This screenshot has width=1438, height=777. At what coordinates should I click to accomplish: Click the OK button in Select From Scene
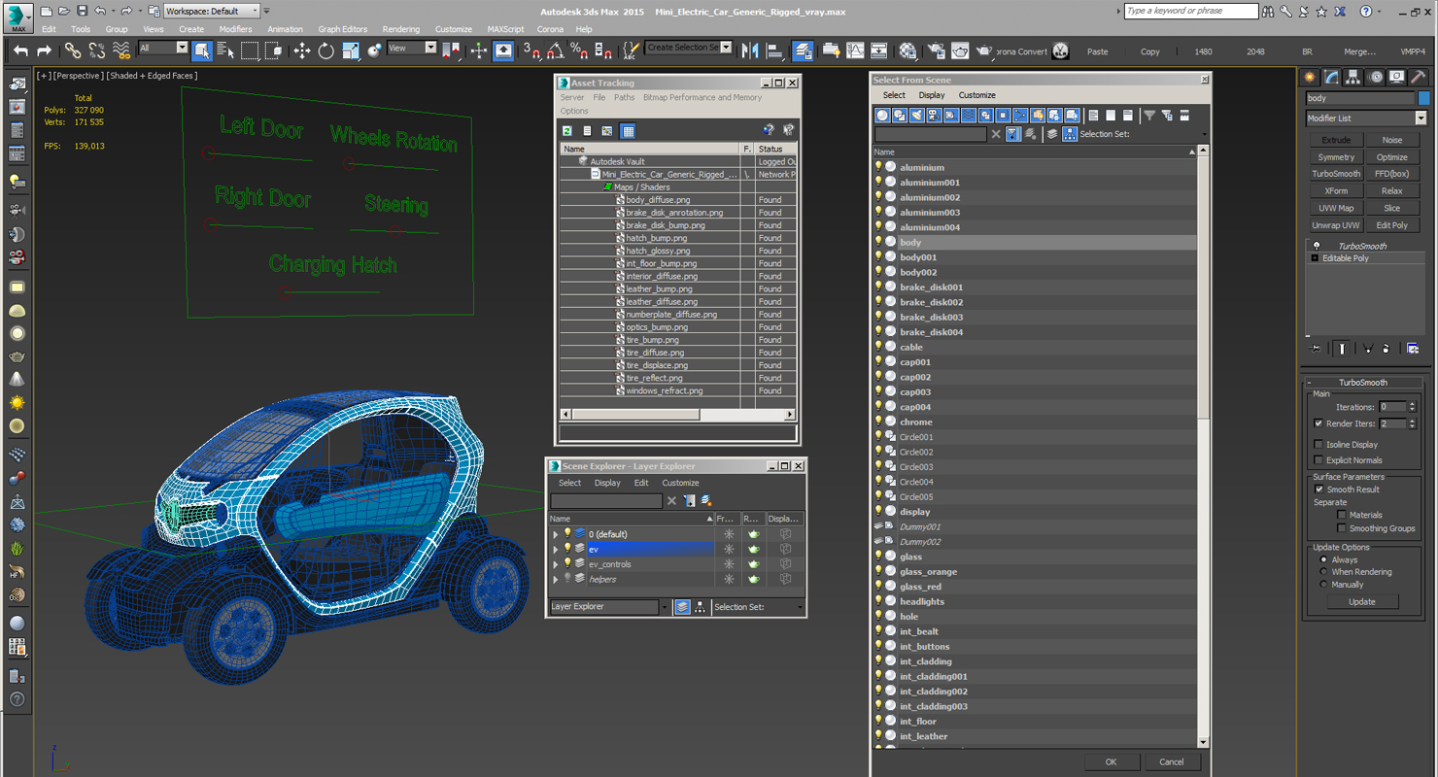point(1111,762)
